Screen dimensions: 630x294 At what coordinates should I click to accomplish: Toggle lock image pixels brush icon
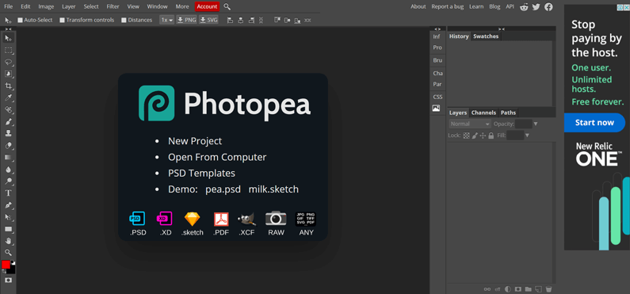[x=475, y=136]
